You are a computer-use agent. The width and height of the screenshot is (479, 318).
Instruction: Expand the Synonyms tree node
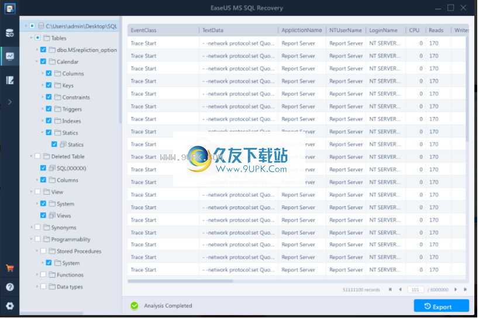coord(31,227)
